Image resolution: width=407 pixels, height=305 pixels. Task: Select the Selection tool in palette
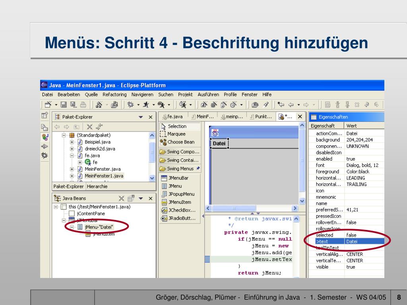pos(180,126)
